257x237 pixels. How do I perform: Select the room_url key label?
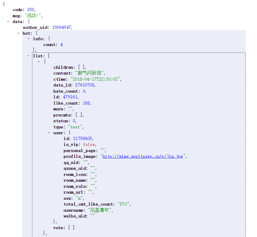coord(73,192)
